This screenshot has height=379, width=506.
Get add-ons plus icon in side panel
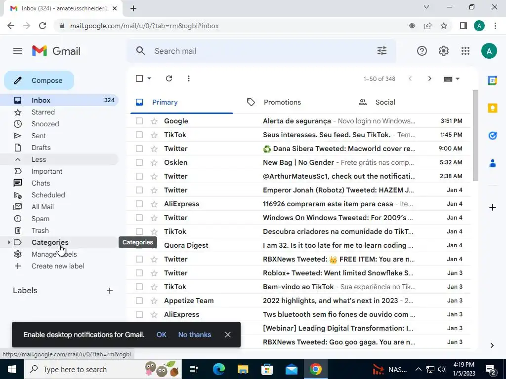click(x=493, y=207)
